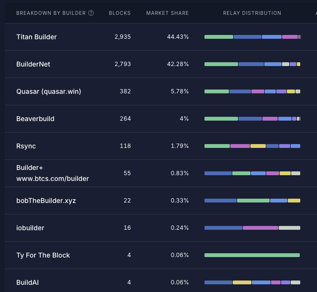
Task: Click dark blue segment of BuilderNet relay bar
Action: (251, 64)
